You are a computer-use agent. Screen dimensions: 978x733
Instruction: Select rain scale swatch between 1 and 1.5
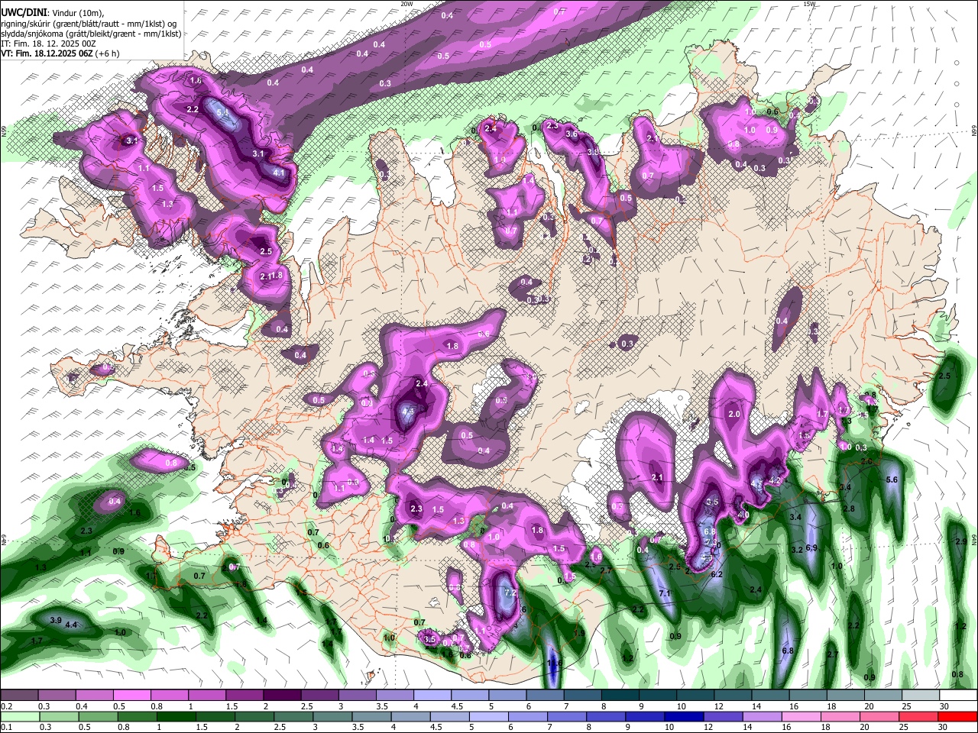[x=176, y=716]
